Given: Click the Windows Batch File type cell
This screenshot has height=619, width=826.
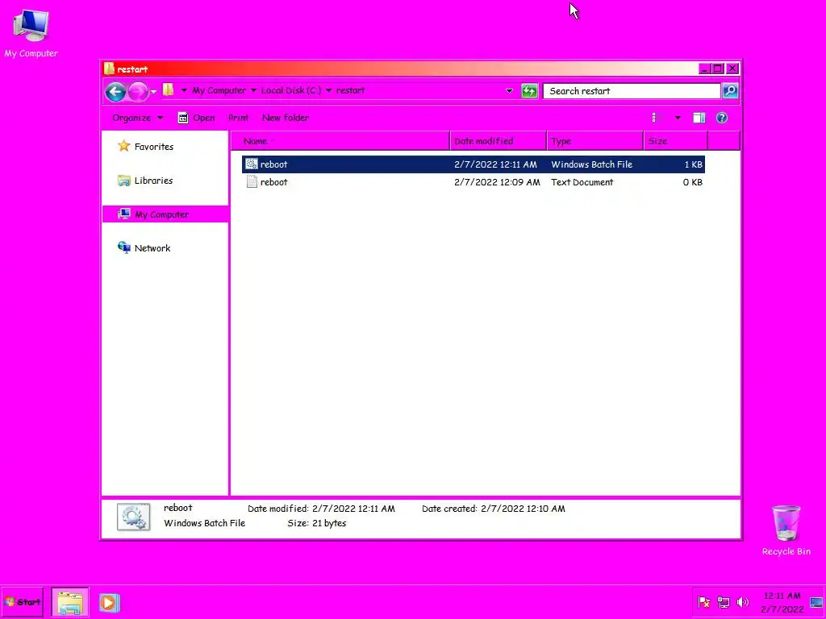Looking at the screenshot, I should [591, 164].
